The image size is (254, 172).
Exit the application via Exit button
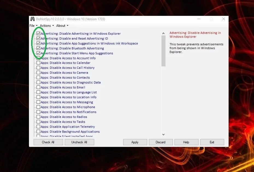pos(212,142)
